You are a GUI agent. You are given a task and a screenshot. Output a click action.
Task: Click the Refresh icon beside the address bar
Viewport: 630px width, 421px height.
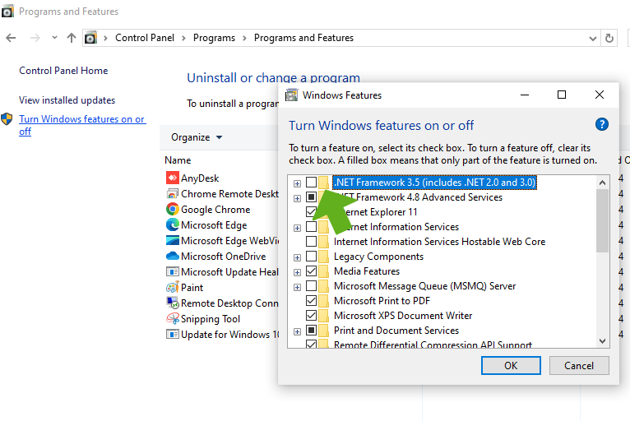tap(609, 38)
